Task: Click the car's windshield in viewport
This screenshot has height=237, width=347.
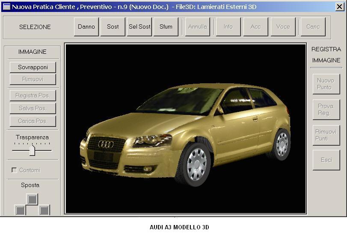Action: point(179,100)
